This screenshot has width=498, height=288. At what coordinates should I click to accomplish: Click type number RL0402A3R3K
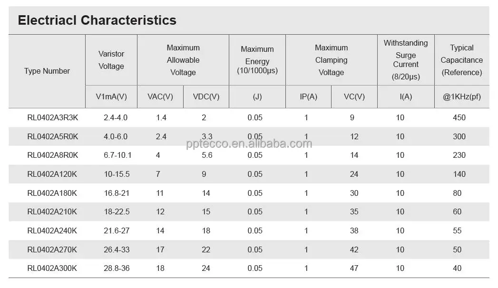(53, 118)
